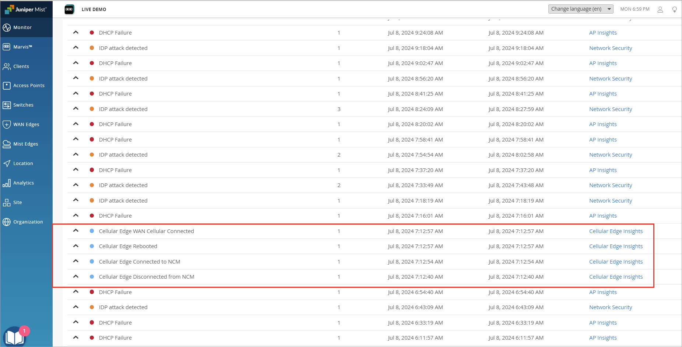Image resolution: width=682 pixels, height=347 pixels.
Task: Click the Cellular Edge Rebooted event name
Action: (128, 246)
